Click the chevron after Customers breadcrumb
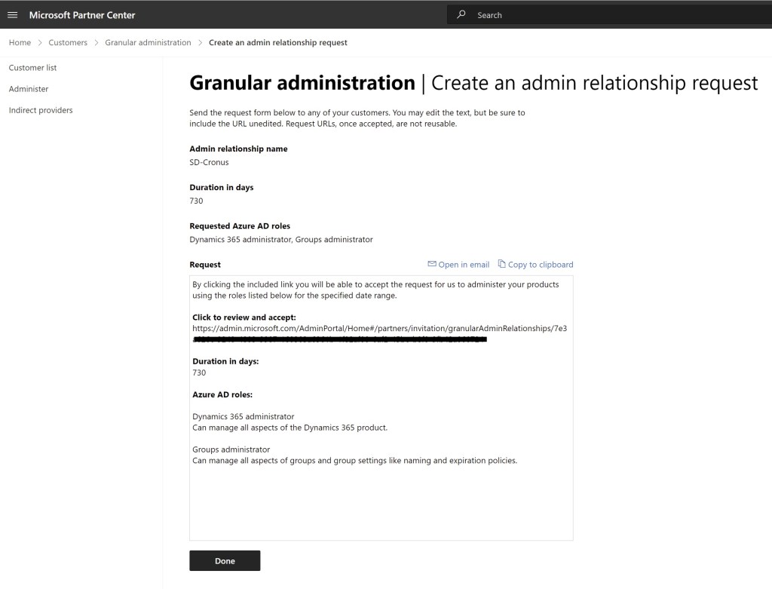Image resolution: width=772 pixels, height=589 pixels. coord(96,43)
